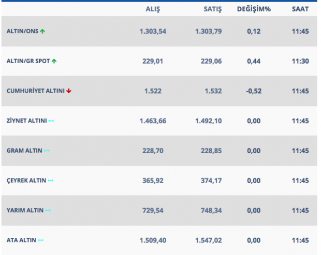Click the SATIŞ column header

(x=211, y=9)
